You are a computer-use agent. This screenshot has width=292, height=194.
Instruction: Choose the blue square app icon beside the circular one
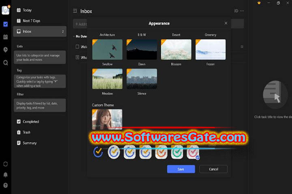[130, 152]
